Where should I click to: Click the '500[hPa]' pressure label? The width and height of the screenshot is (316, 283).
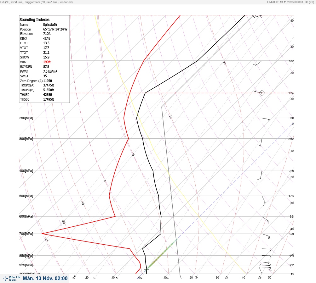point(26,196)
